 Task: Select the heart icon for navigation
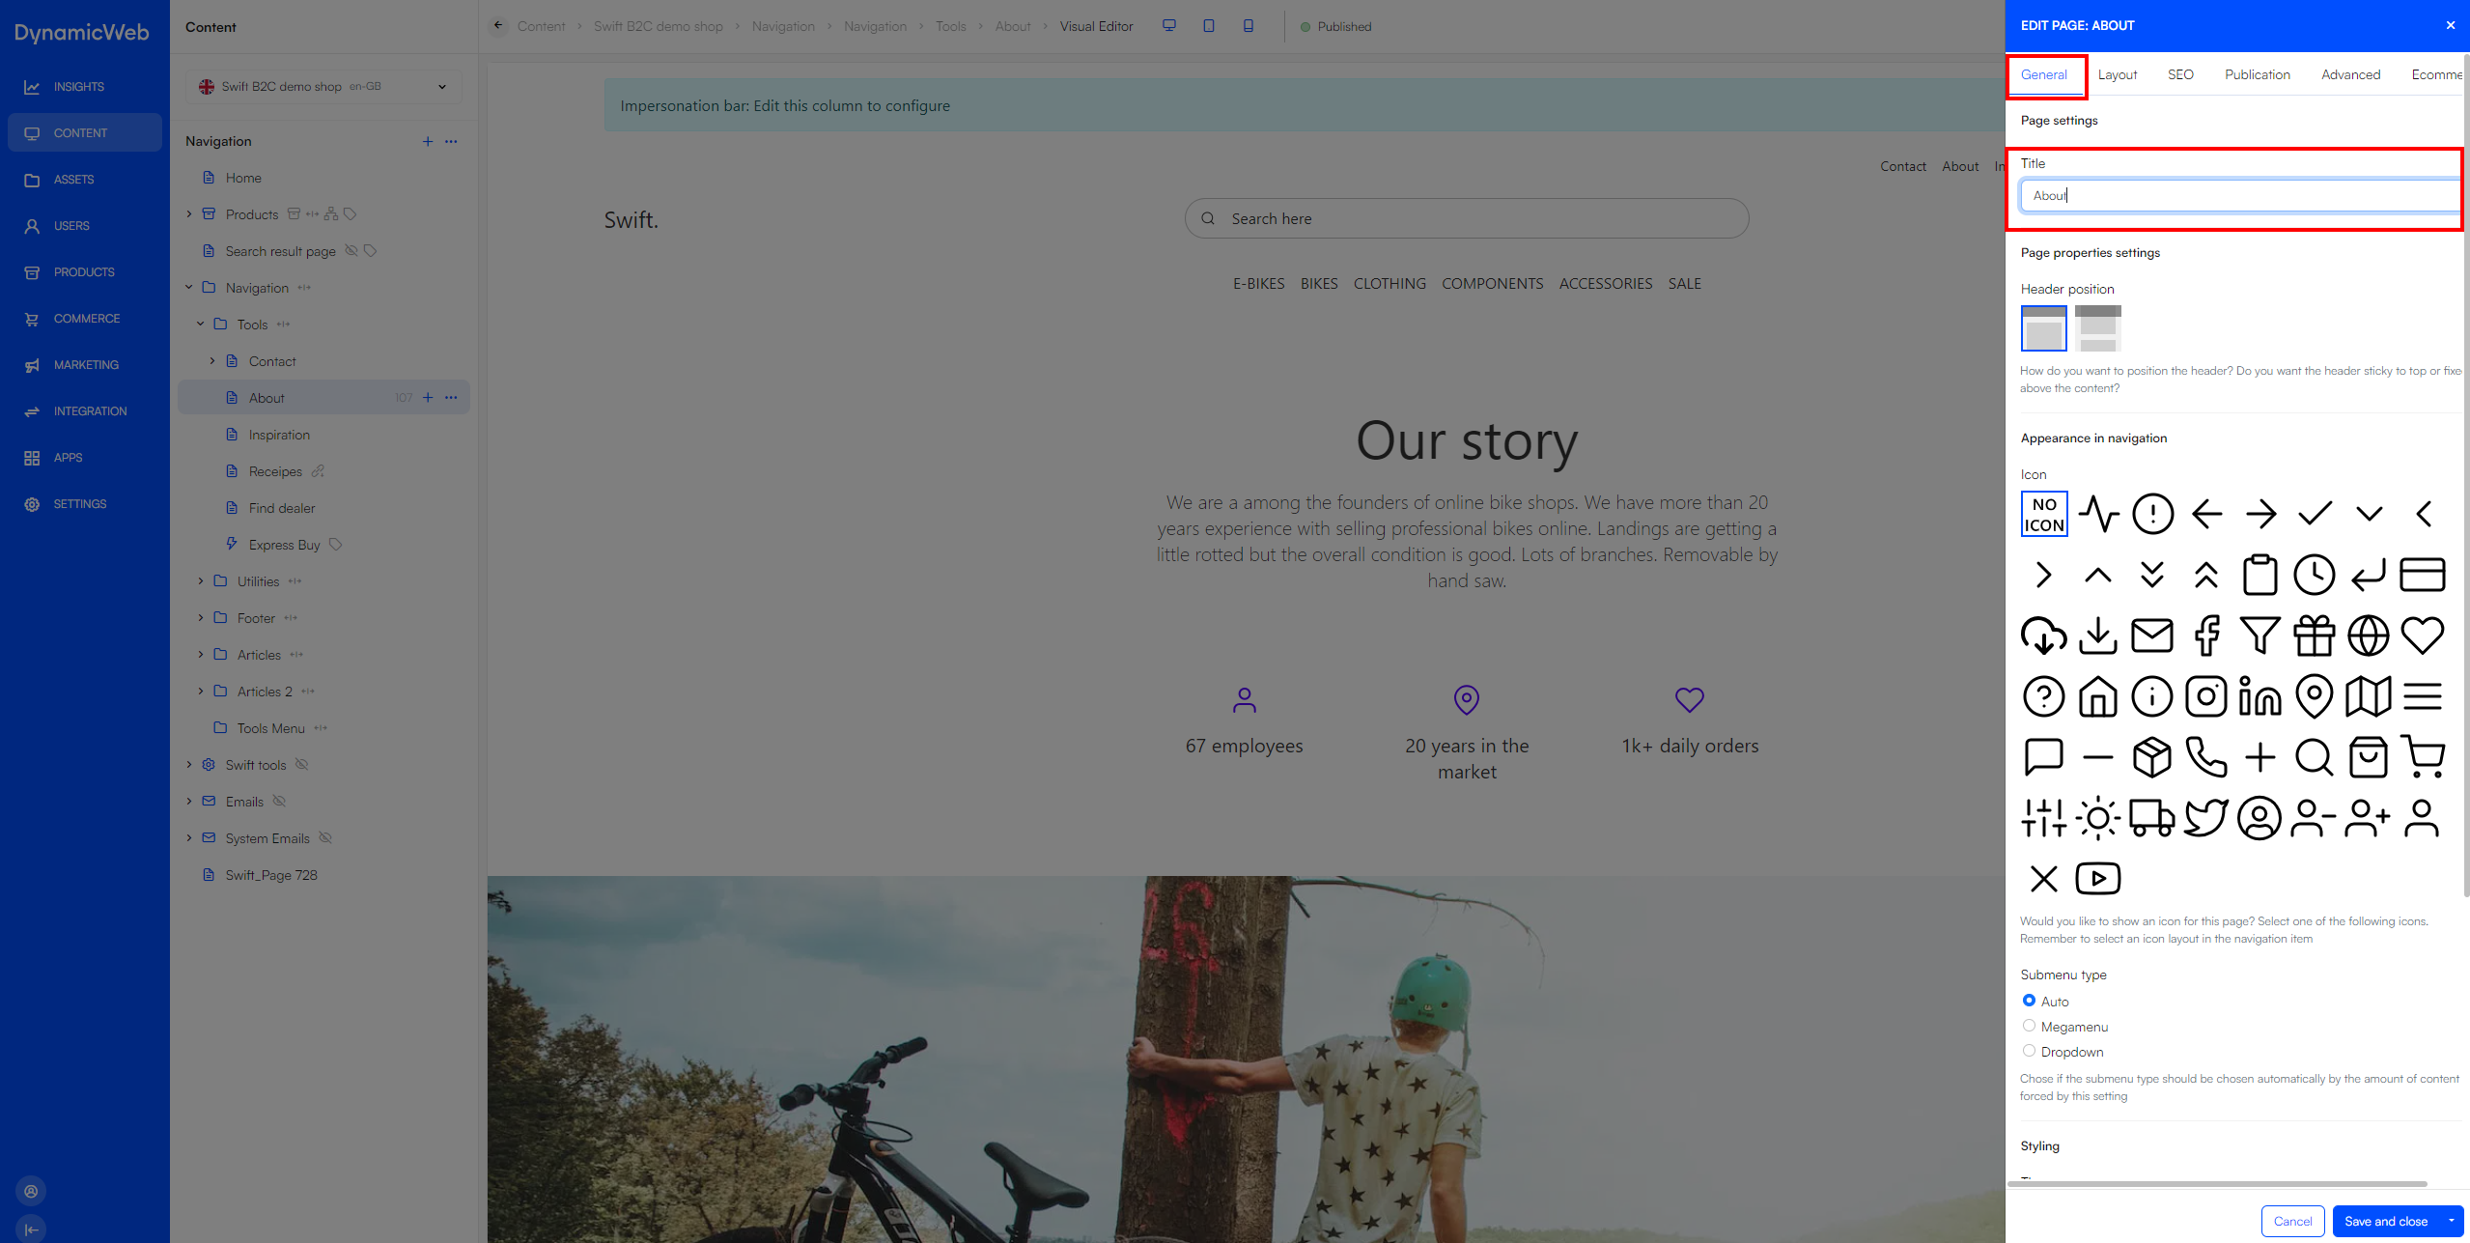(x=2422, y=636)
